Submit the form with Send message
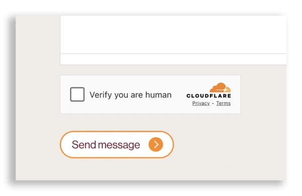The image size is (302, 196). [x=117, y=144]
